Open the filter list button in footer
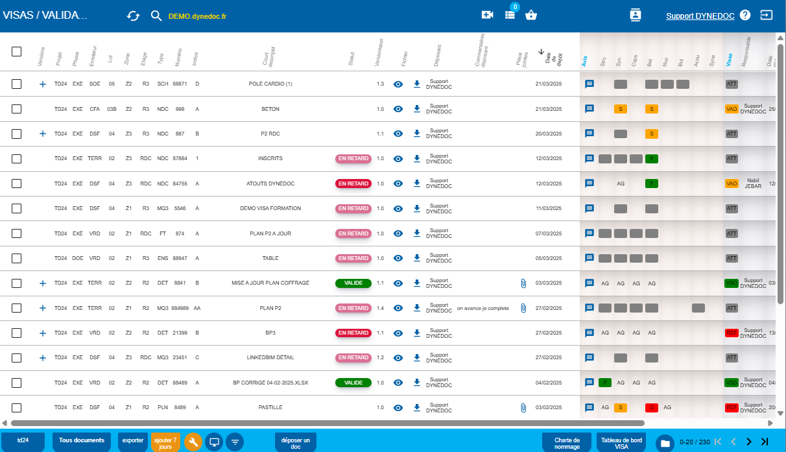 pos(235,442)
